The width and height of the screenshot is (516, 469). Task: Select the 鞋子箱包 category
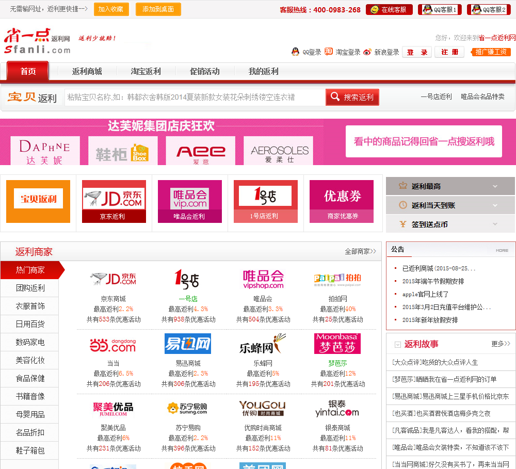click(x=30, y=450)
